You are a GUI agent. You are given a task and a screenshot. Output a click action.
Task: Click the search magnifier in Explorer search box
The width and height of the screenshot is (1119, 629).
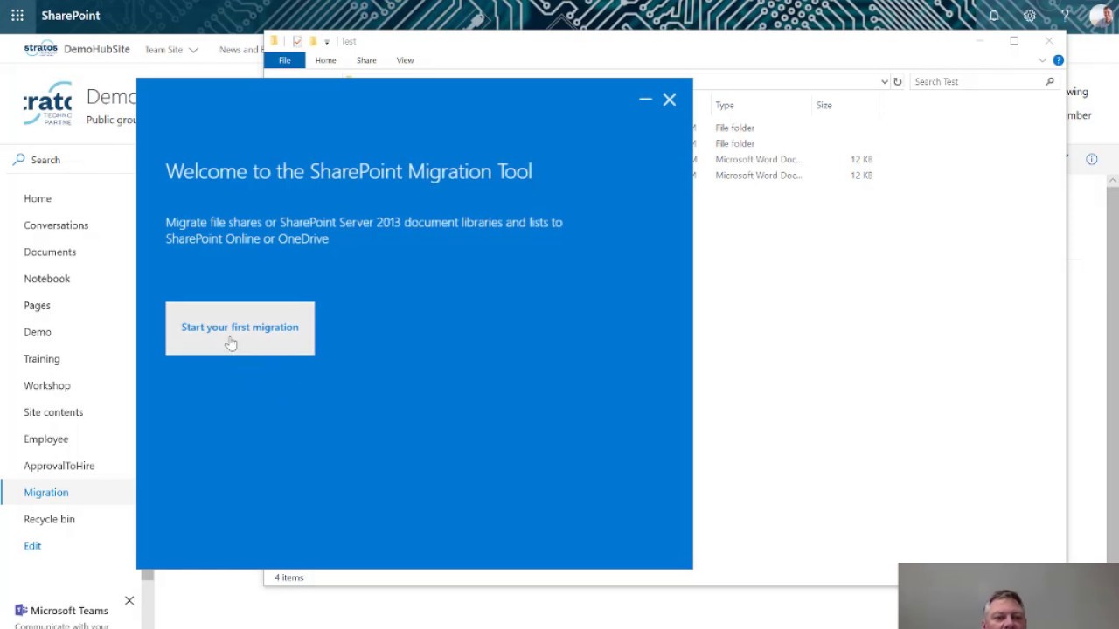[x=1050, y=82]
